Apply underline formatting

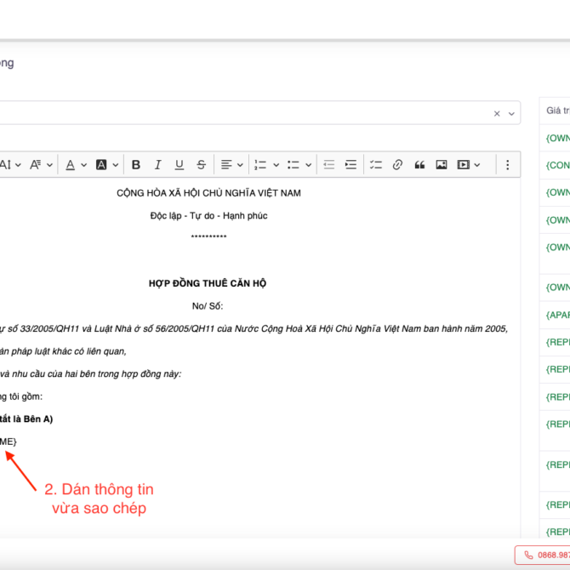[x=180, y=165]
